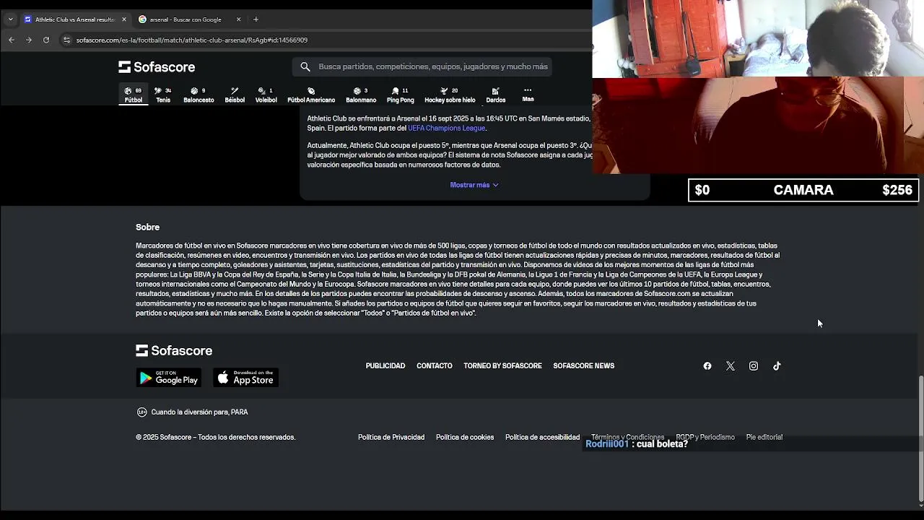This screenshot has width=924, height=520.
Task: Click Cuando la diversión para, PARA text
Action: tap(199, 412)
